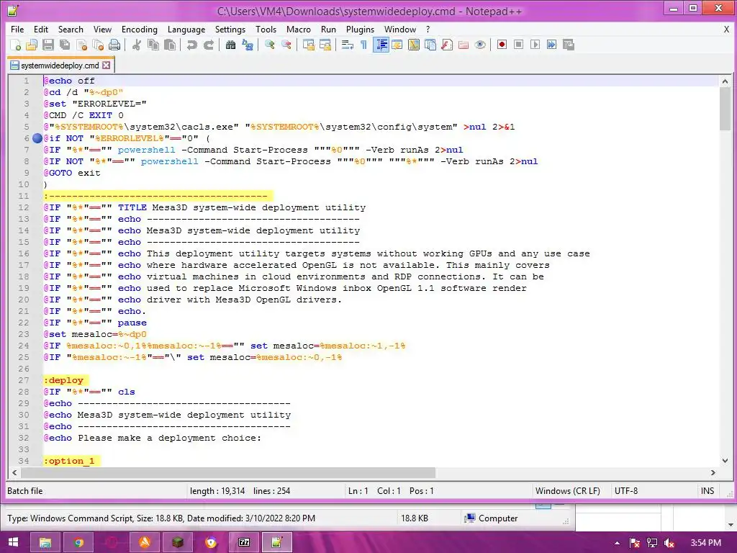Click Windows (CR LF) in status bar
Screen dimensions: 737x553
(567, 491)
